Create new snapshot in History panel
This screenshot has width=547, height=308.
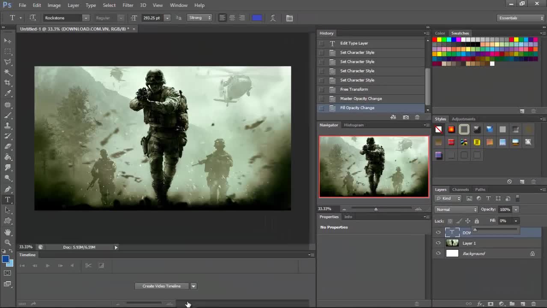pyautogui.click(x=406, y=117)
